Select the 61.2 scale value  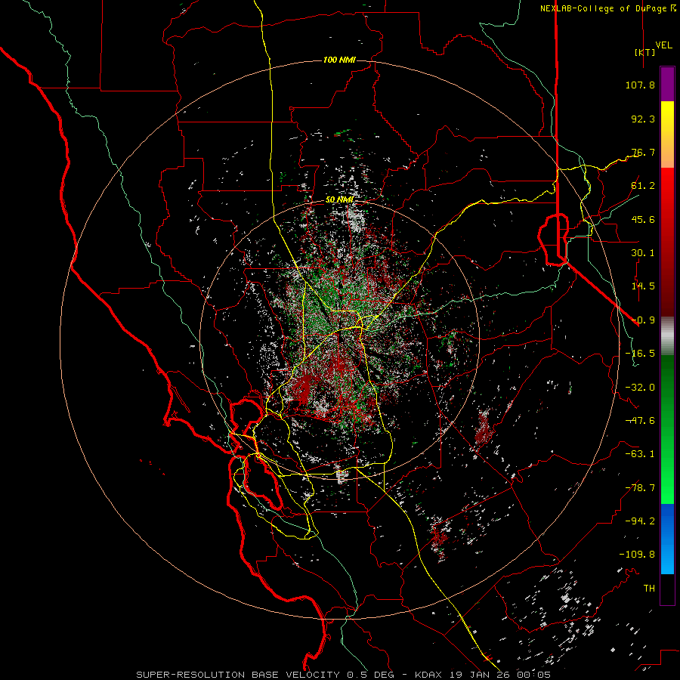[x=643, y=186]
